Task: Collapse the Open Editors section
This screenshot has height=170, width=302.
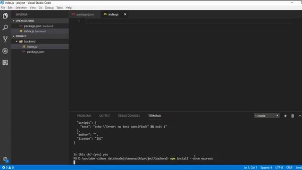Action: (x=14, y=21)
